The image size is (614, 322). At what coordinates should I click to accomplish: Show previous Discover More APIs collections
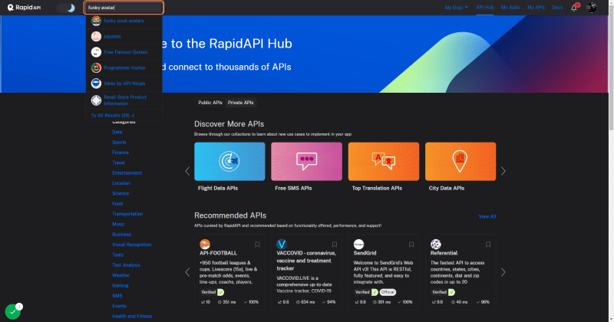[187, 171]
